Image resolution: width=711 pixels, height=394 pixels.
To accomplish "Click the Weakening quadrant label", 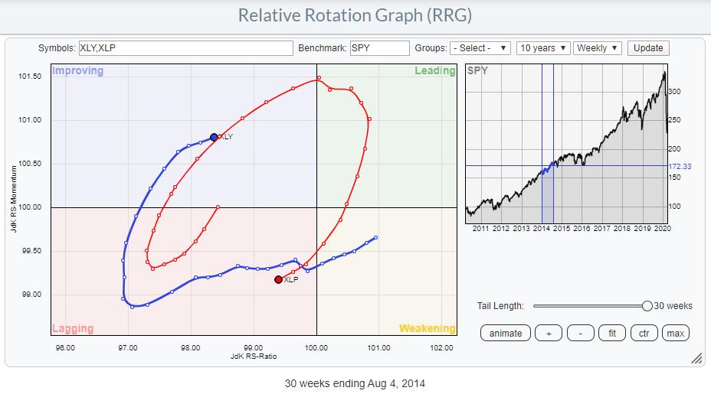I will point(427,329).
